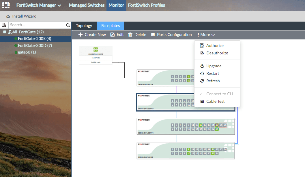Toggle the device list sort order icon
This screenshot has height=177, width=305.
[x=4, y=25]
